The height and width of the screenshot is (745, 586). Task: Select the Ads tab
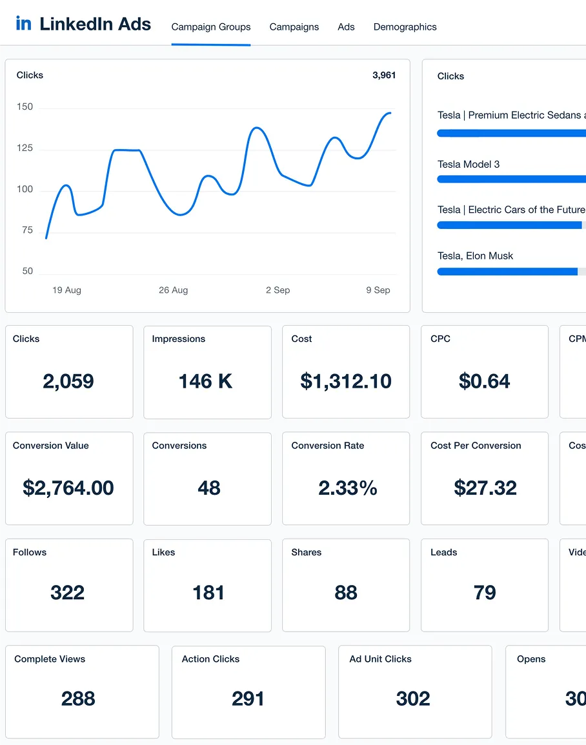pyautogui.click(x=346, y=27)
